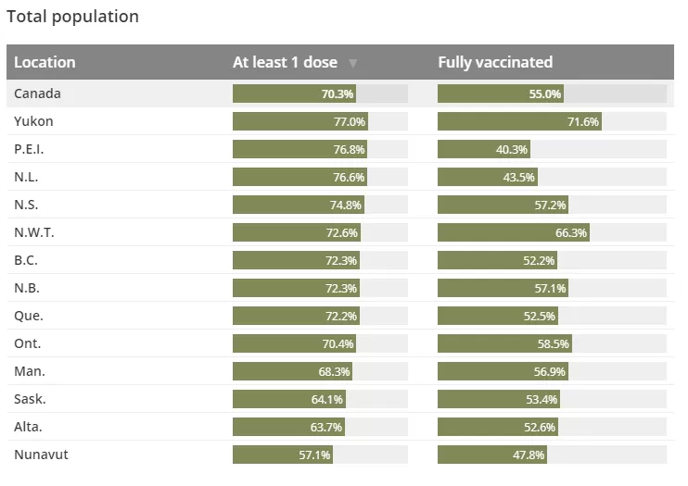
Task: Click Nunavut 57.1% first dose bar
Action: click(283, 455)
